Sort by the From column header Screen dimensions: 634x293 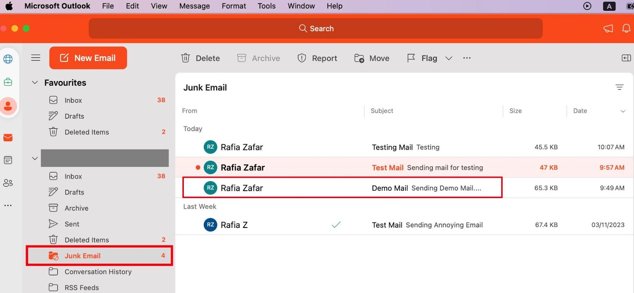pos(189,111)
